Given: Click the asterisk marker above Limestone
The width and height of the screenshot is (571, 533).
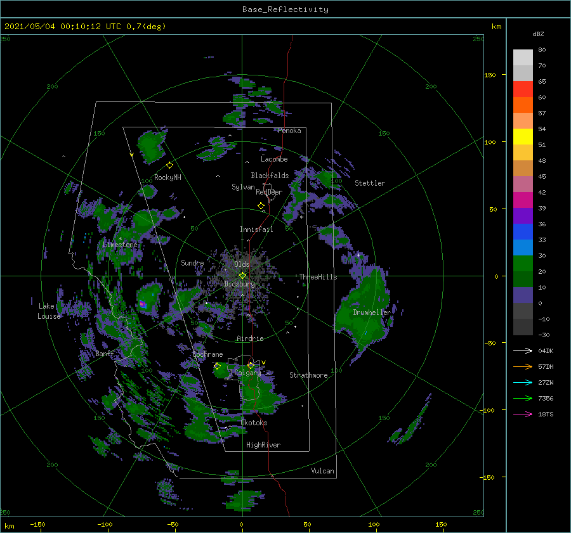Looking at the screenshot, I should (120, 239).
